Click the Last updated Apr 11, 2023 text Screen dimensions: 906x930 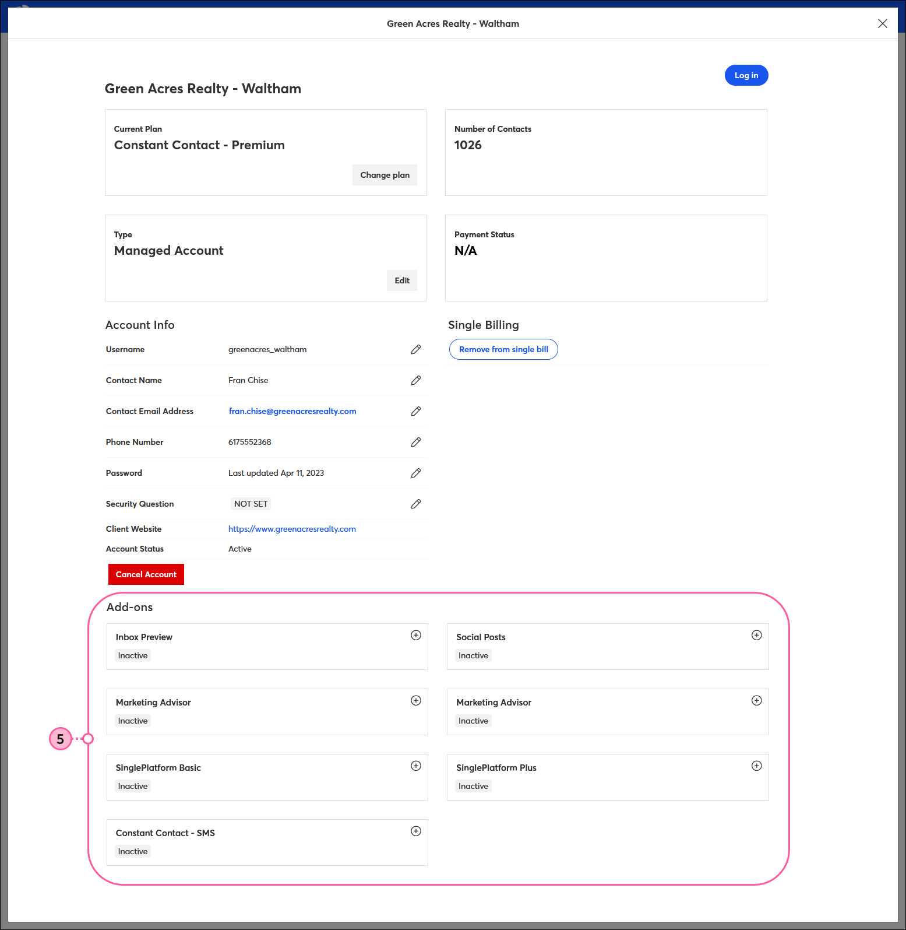click(x=276, y=473)
